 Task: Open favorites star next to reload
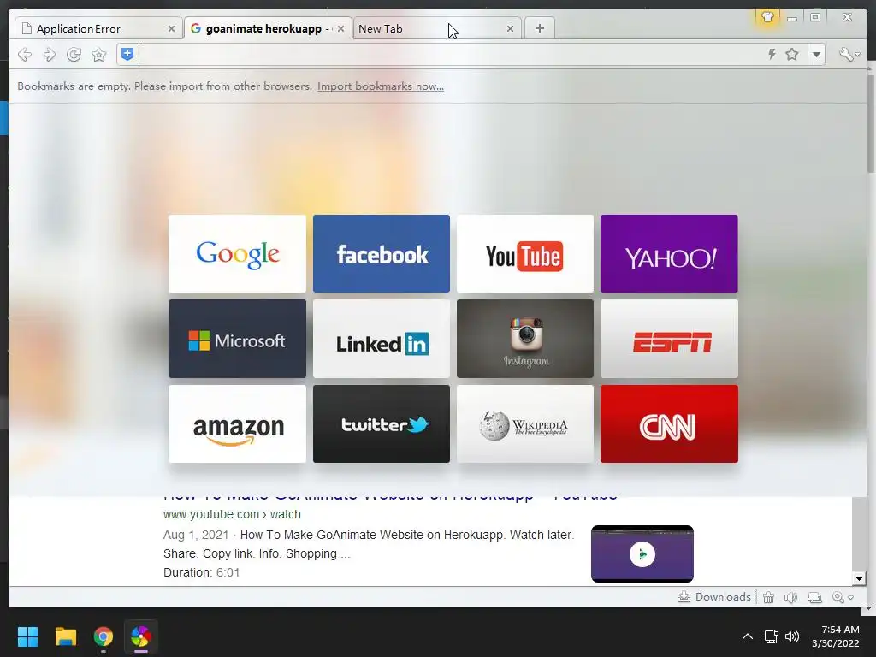click(x=99, y=54)
